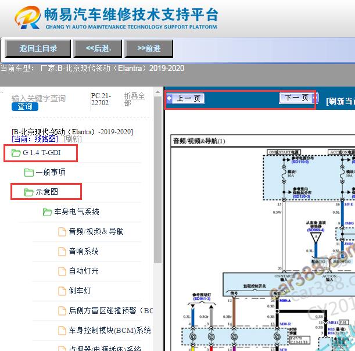Click the left sidebar scroll up arrow
Screen dimensions: 355x351
tap(157, 92)
